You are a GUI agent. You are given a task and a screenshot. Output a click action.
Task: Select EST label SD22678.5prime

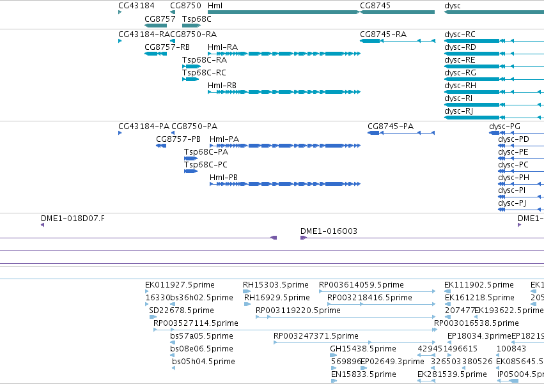click(182, 311)
